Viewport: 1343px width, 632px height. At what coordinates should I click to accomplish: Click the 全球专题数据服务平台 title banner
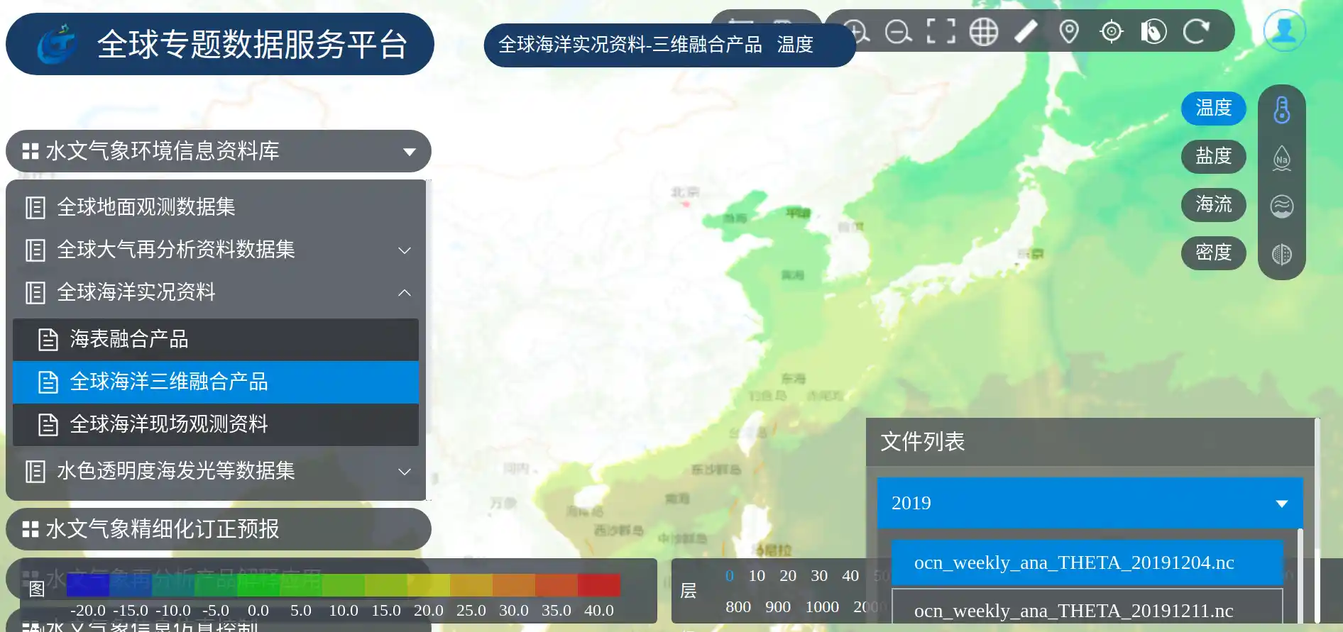tap(220, 44)
